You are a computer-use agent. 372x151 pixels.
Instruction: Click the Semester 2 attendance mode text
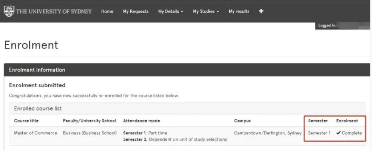(x=175, y=139)
